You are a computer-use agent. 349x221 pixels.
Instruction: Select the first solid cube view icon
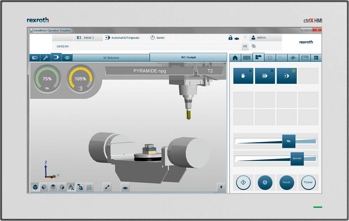35,188
